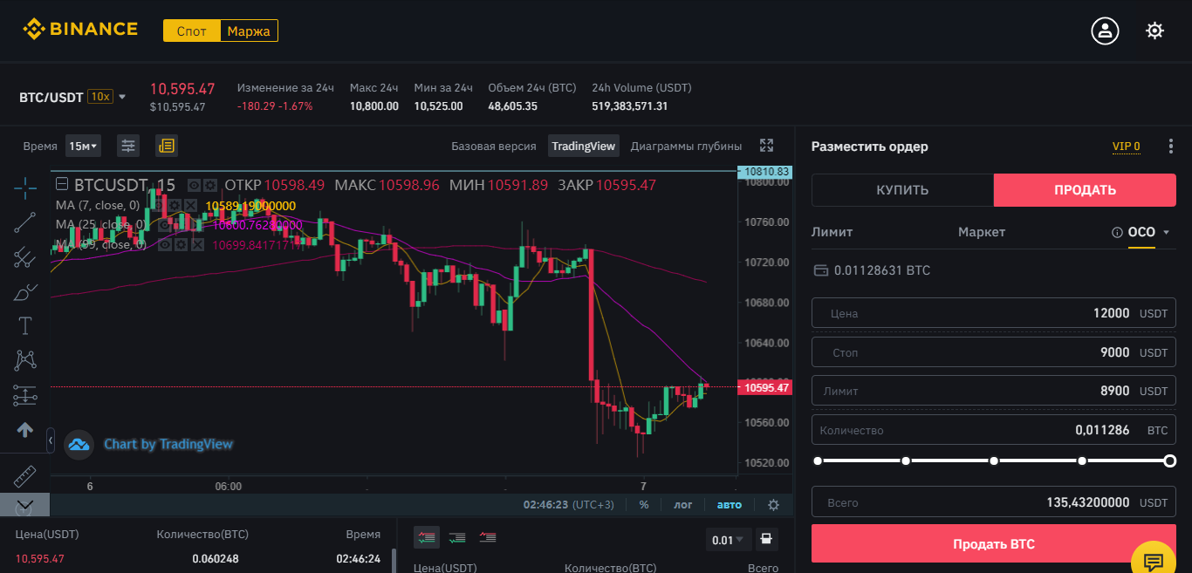Switch to Спот trading mode

click(x=192, y=31)
